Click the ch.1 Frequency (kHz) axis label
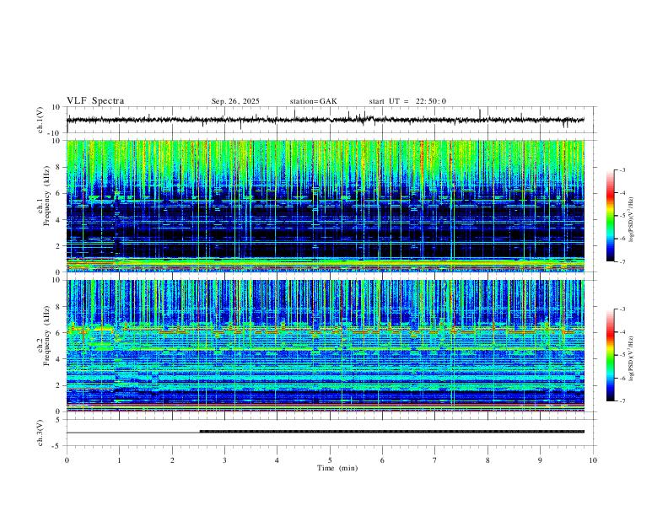This screenshot has width=668, height=516. [x=44, y=196]
